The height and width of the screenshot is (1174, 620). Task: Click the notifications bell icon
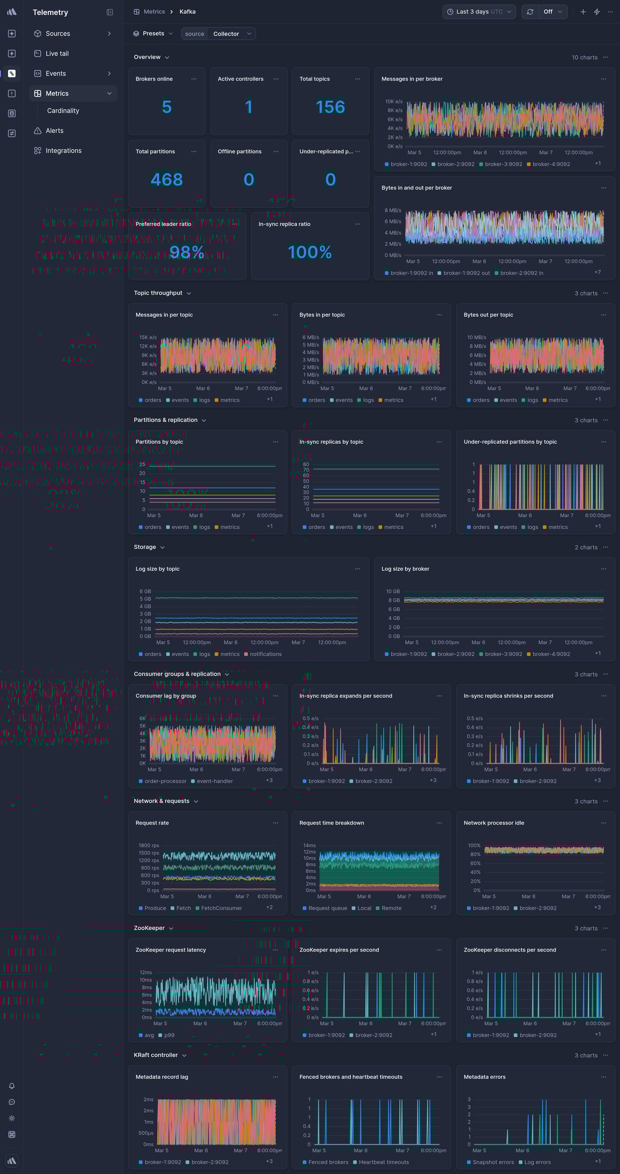pyautogui.click(x=12, y=1086)
